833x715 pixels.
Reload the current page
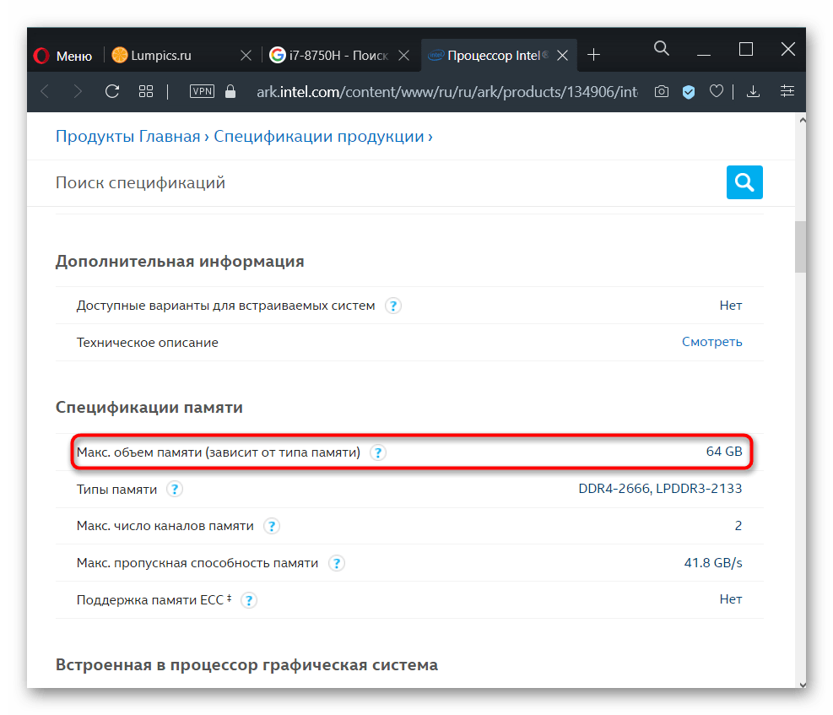[x=111, y=91]
